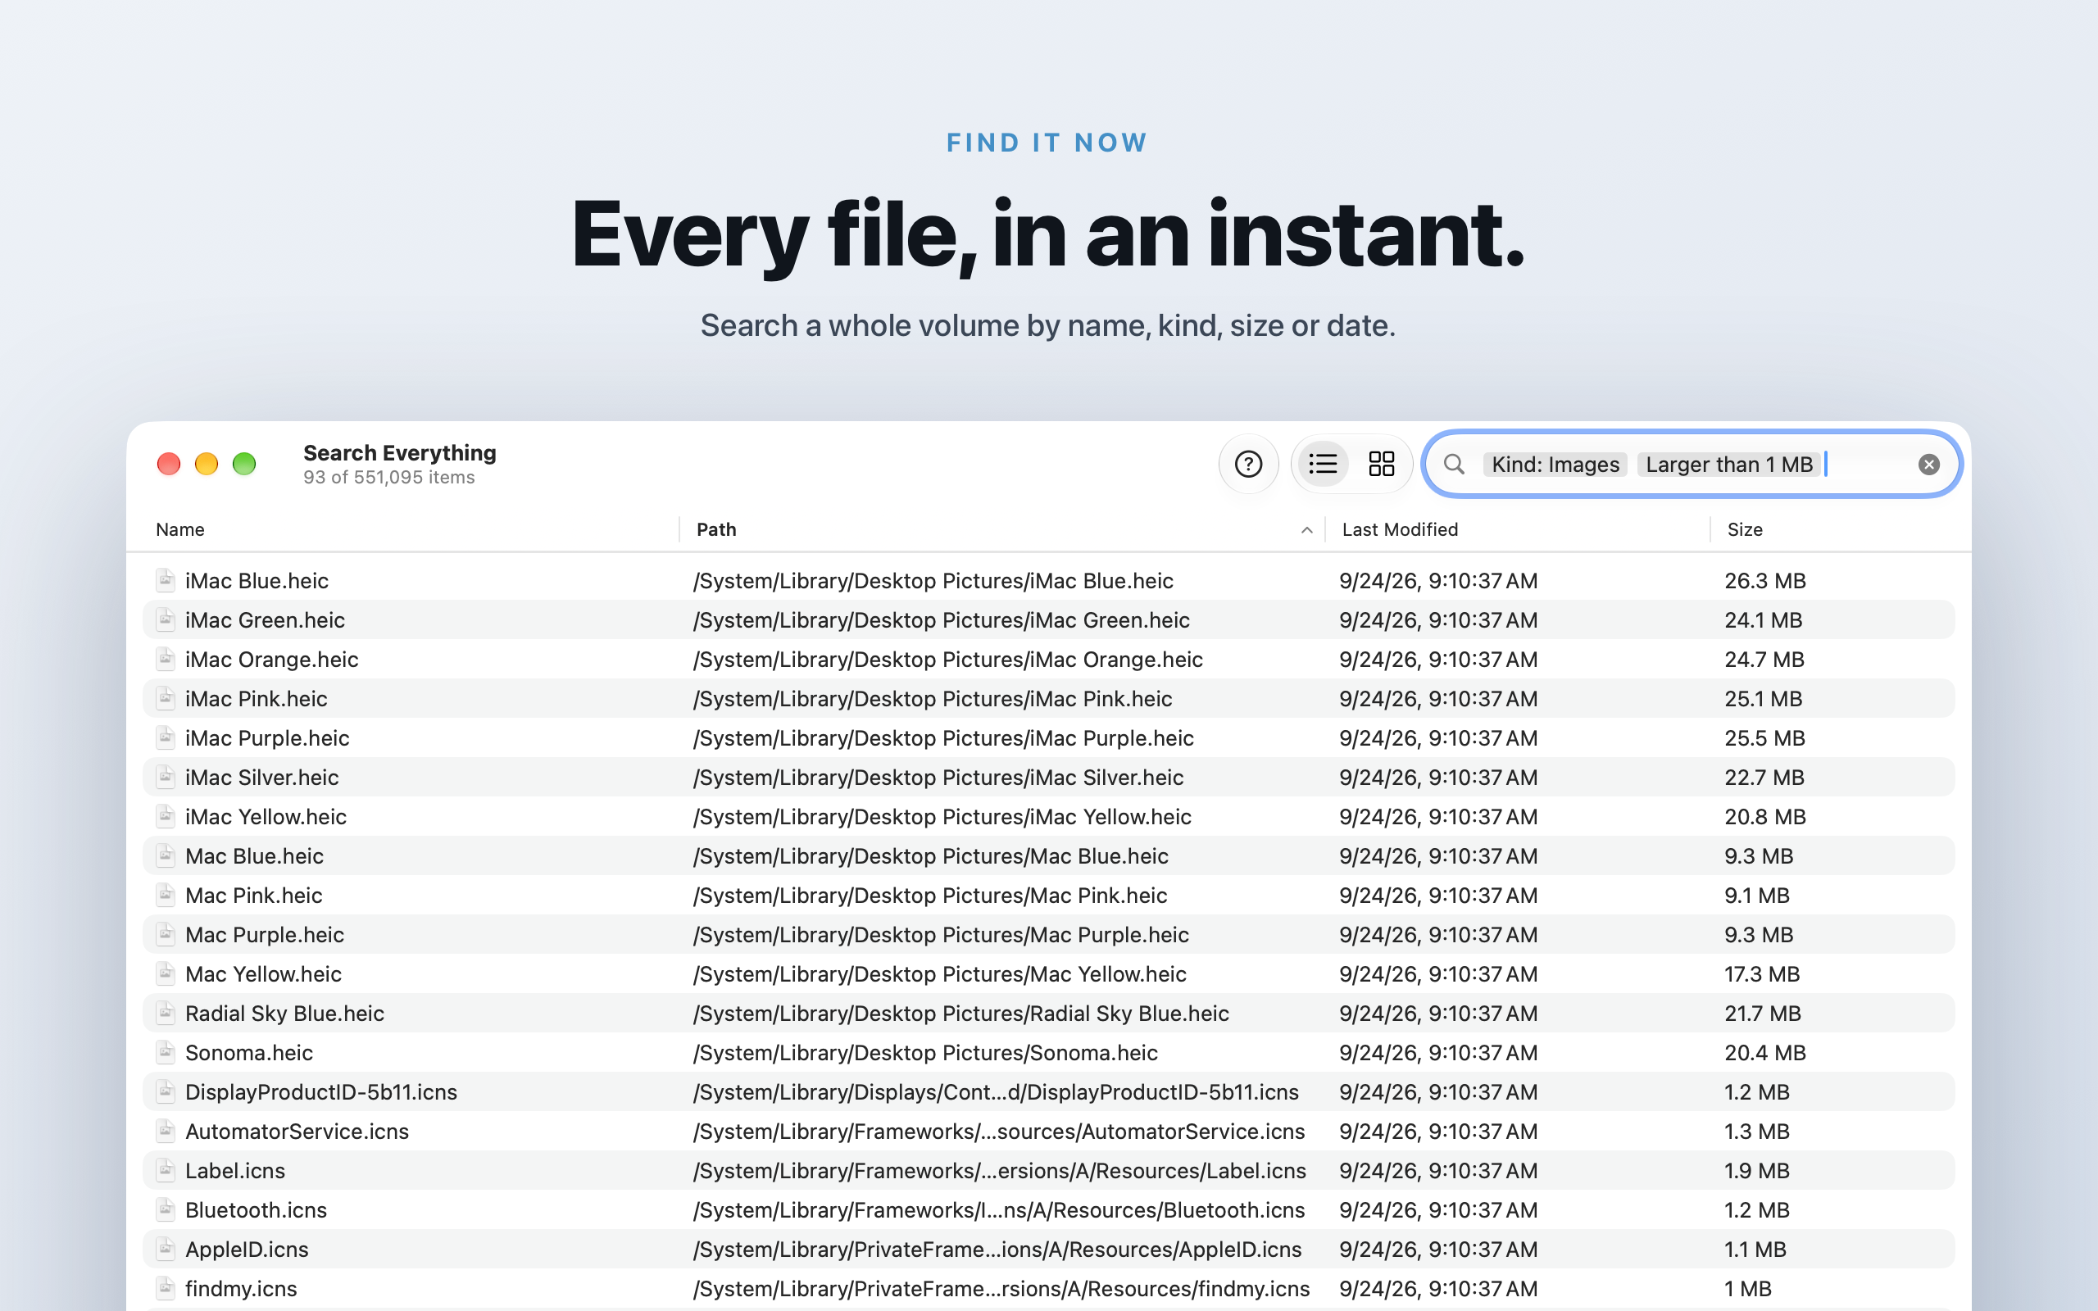Select the iMac Orange.heic file name
This screenshot has height=1311, width=2098.
pos(271,660)
